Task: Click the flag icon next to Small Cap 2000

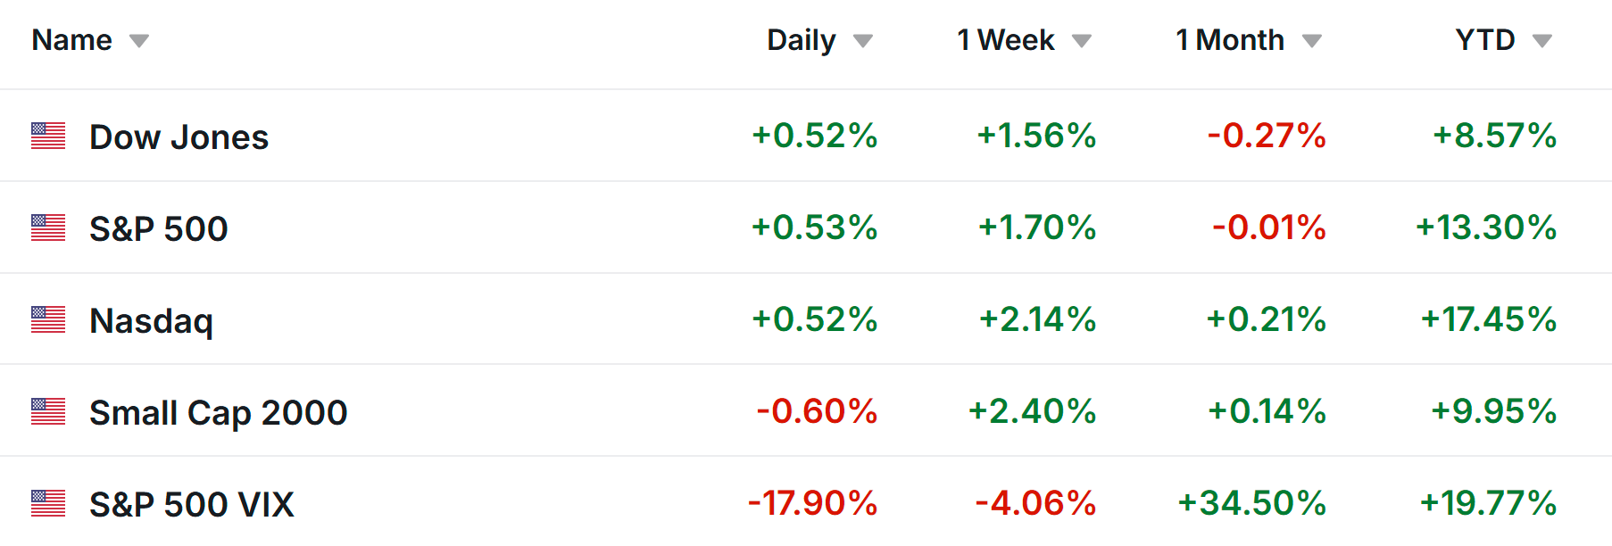Action: click(x=48, y=411)
